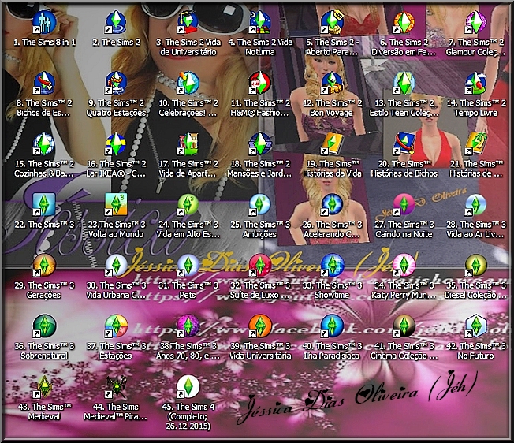Click the 16. Lar IKEA shortcut
The image size is (514, 443).
pos(116,143)
